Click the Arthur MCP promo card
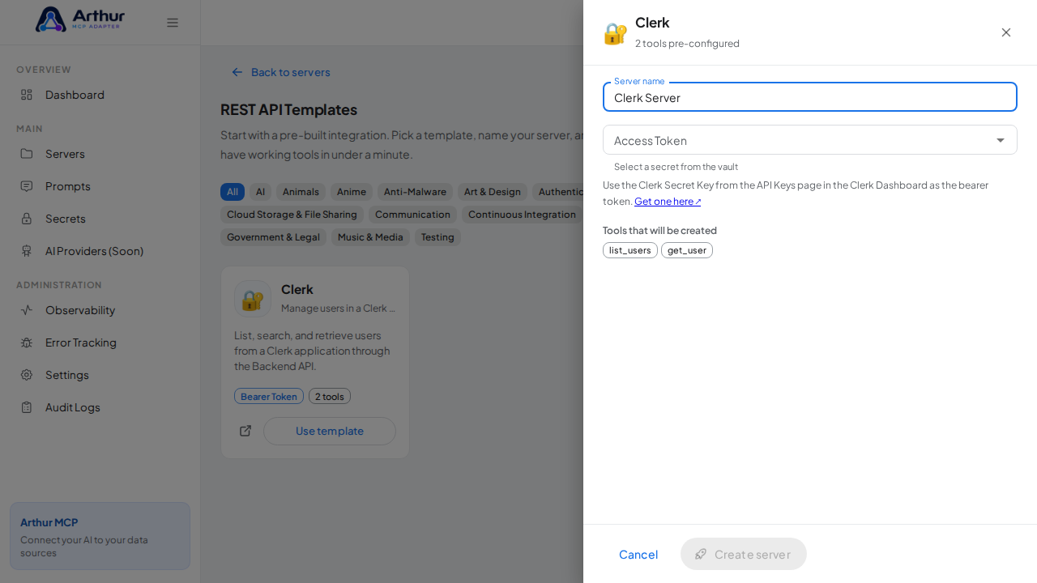Viewport: 1037px width, 583px height. point(100,536)
